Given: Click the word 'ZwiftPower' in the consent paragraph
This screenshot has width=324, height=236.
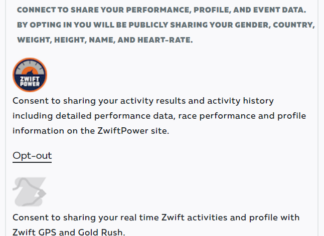Looking at the screenshot, I should pos(123,131).
